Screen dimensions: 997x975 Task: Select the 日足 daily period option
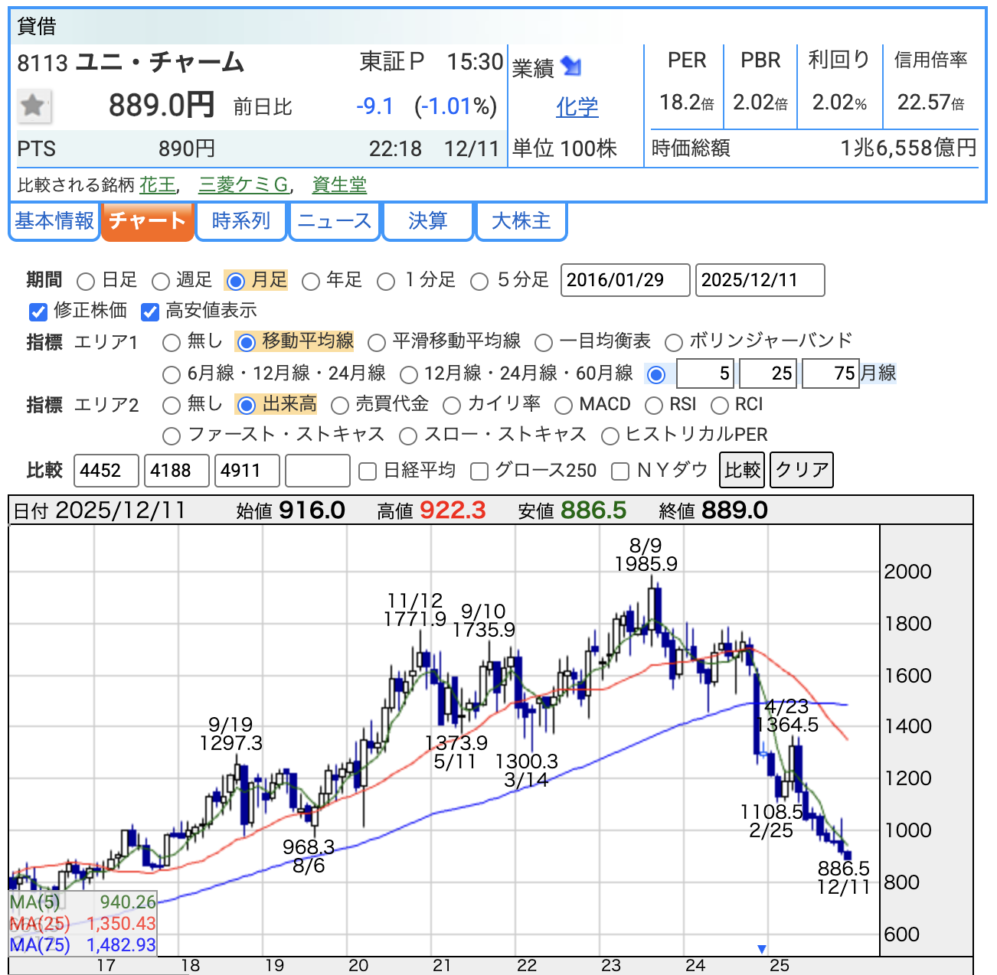click(x=87, y=281)
